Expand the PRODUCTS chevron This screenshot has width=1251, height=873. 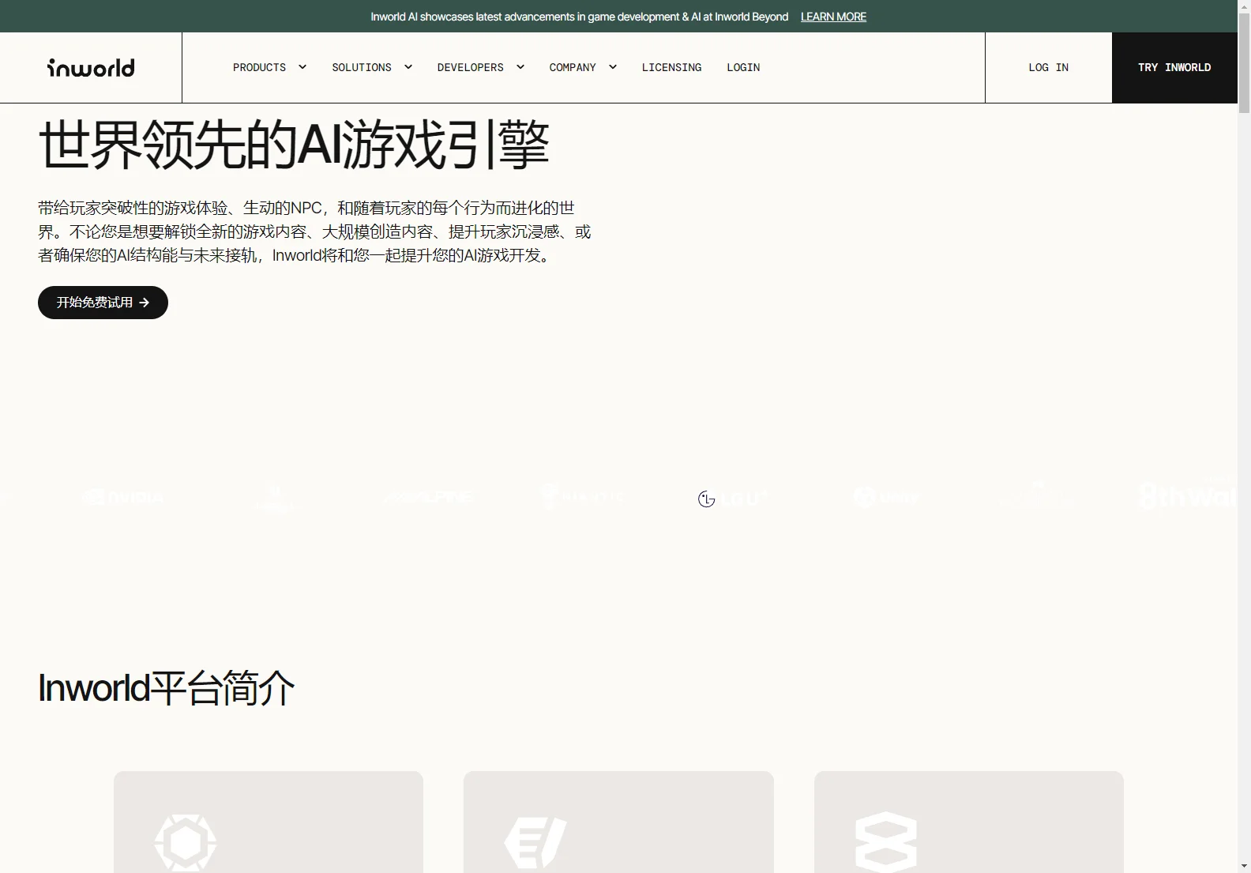[302, 67]
